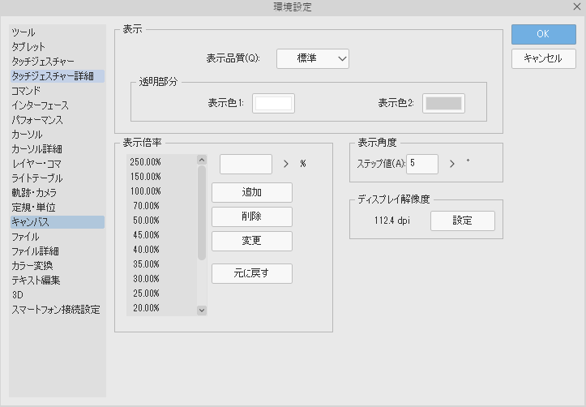
Task: Select 25.00% in the zoom list
Action: pyautogui.click(x=161, y=293)
